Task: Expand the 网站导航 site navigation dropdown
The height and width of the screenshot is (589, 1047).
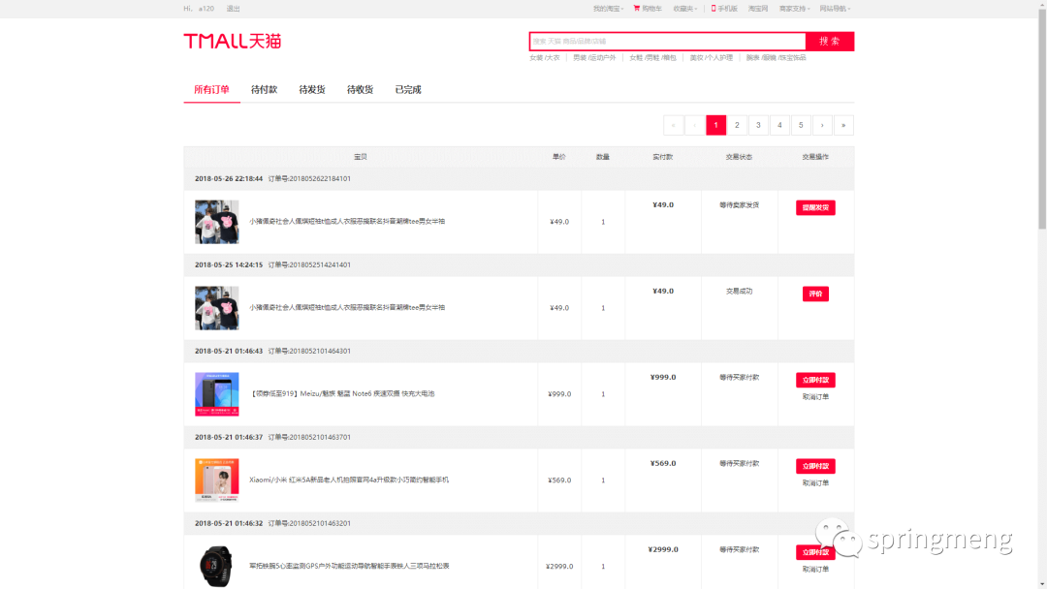Action: 835,9
